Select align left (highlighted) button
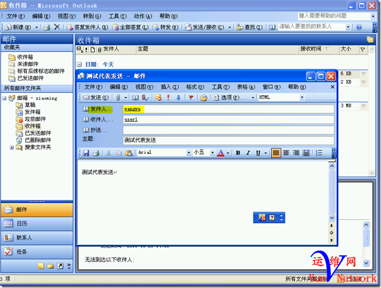Screen dimensions: 381x288 pyautogui.click(x=276, y=153)
